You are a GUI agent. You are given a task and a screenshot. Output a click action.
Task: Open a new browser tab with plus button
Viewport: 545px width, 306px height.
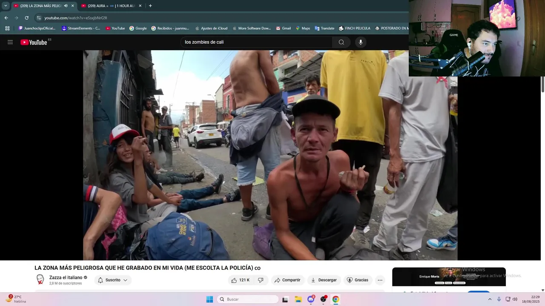tap(150, 6)
